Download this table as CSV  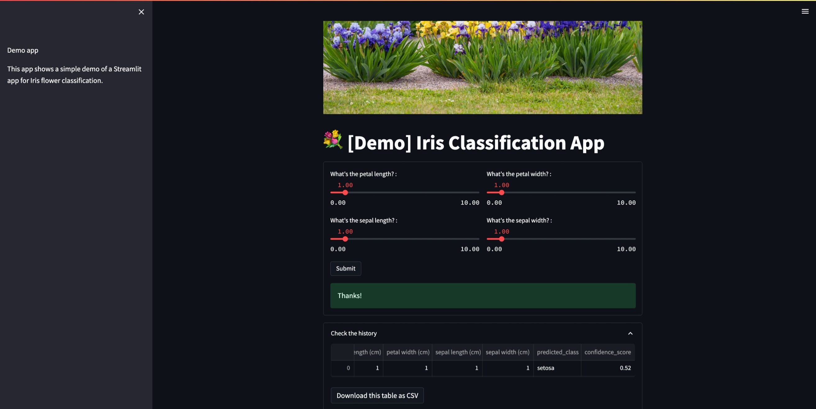tap(377, 395)
